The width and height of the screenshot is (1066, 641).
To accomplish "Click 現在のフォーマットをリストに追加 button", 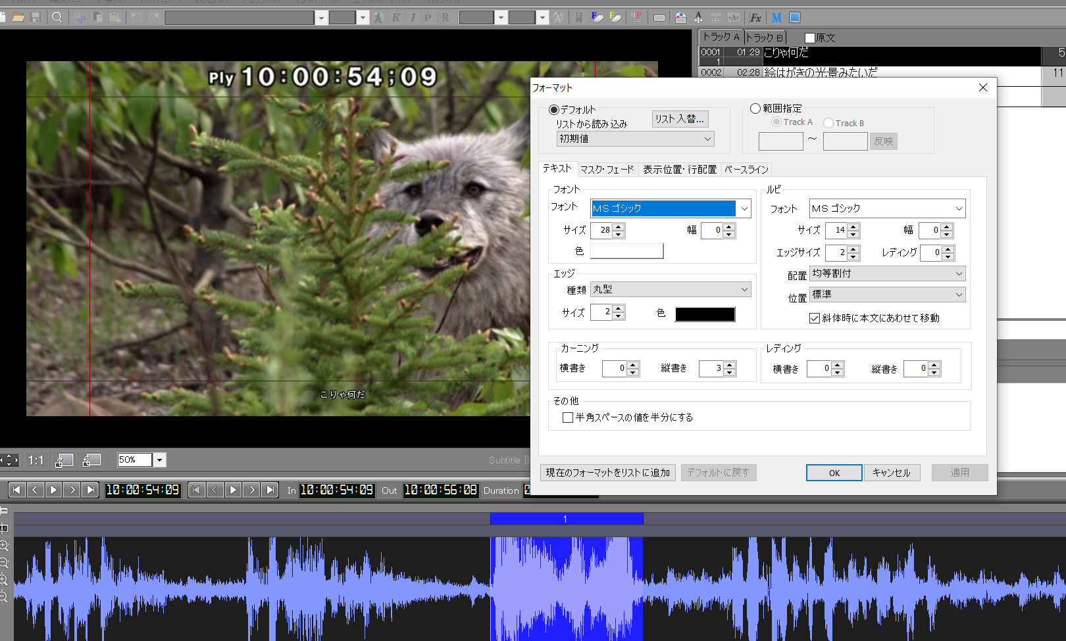I will [x=607, y=473].
